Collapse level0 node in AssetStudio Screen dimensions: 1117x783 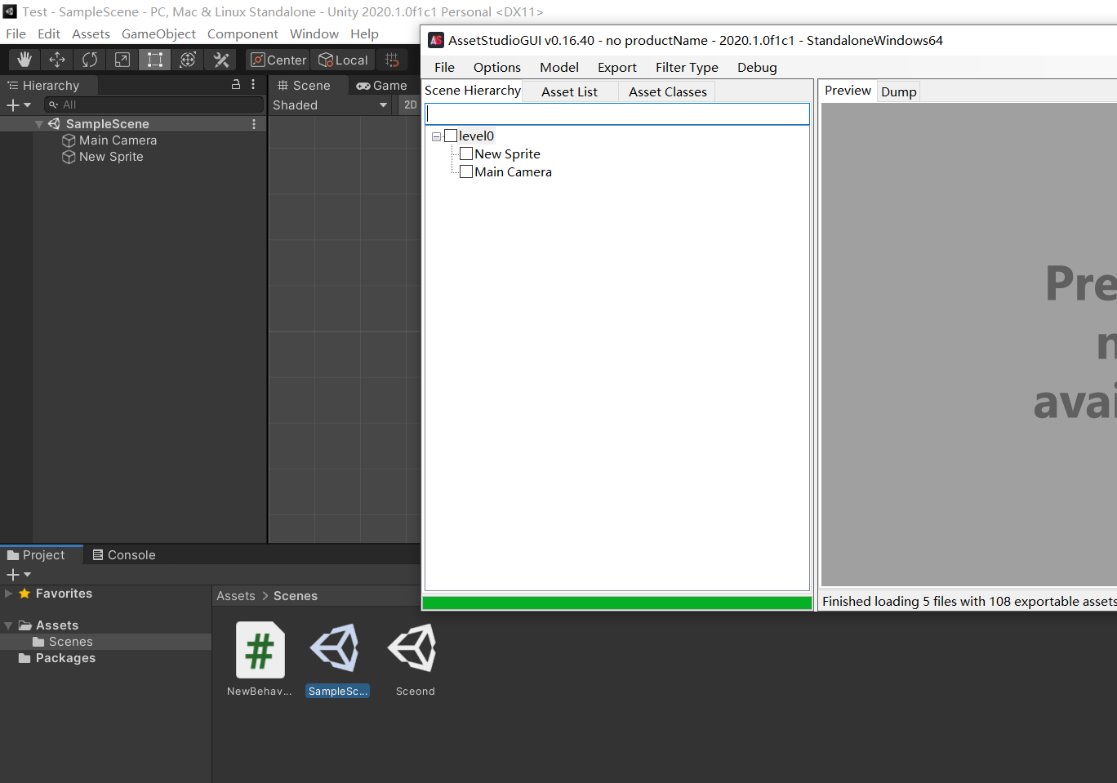pyautogui.click(x=436, y=136)
